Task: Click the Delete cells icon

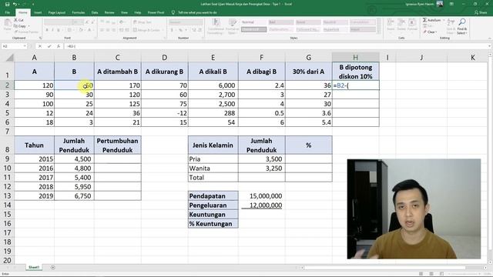Action: click(x=401, y=22)
